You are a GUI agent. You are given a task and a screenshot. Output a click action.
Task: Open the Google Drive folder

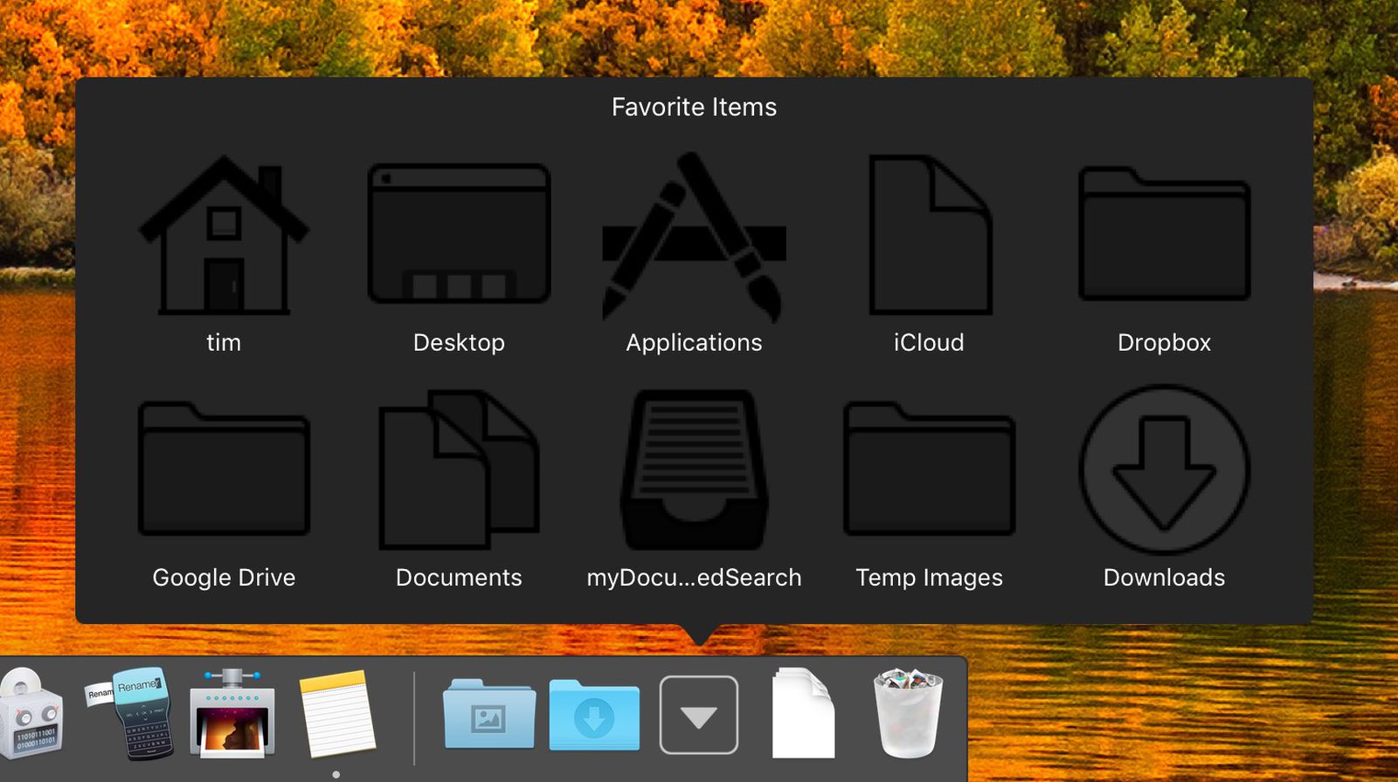tap(224, 469)
